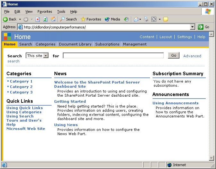Open the Using News link

[x=66, y=125]
